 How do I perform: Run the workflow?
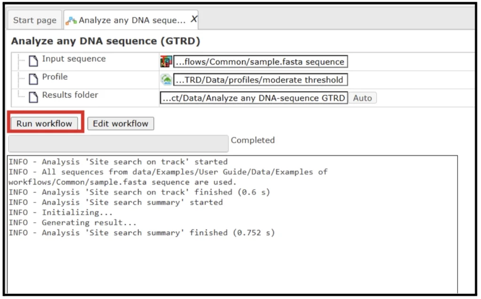pyautogui.click(x=44, y=124)
